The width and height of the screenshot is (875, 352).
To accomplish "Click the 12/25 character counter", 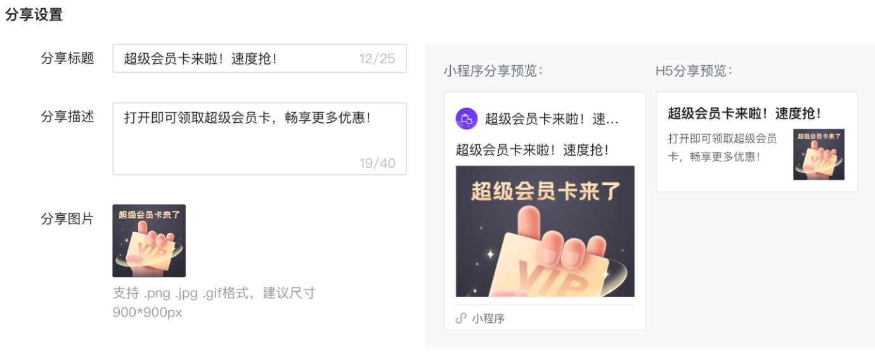I will (x=377, y=59).
